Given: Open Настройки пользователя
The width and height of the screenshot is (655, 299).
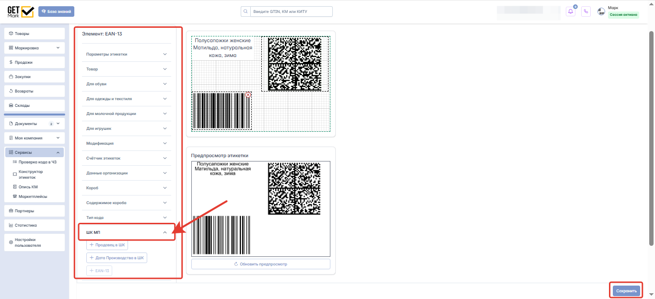Looking at the screenshot, I should pyautogui.click(x=35, y=242).
